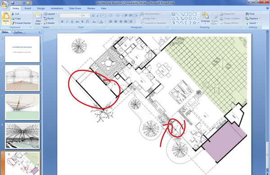The height and width of the screenshot is (175, 270).
Task: Open the Arrange tool
Action: tap(205, 18)
